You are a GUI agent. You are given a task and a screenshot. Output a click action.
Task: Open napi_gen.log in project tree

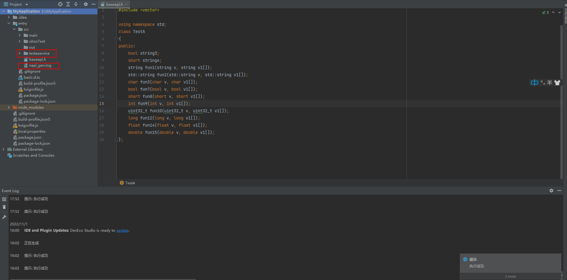[x=40, y=65]
